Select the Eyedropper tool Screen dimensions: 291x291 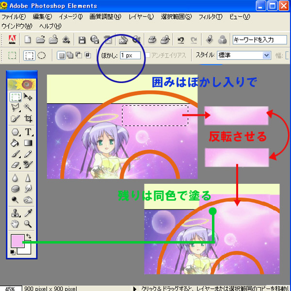pyautogui.click(x=28, y=213)
